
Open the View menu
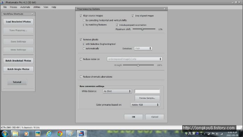[46, 7]
